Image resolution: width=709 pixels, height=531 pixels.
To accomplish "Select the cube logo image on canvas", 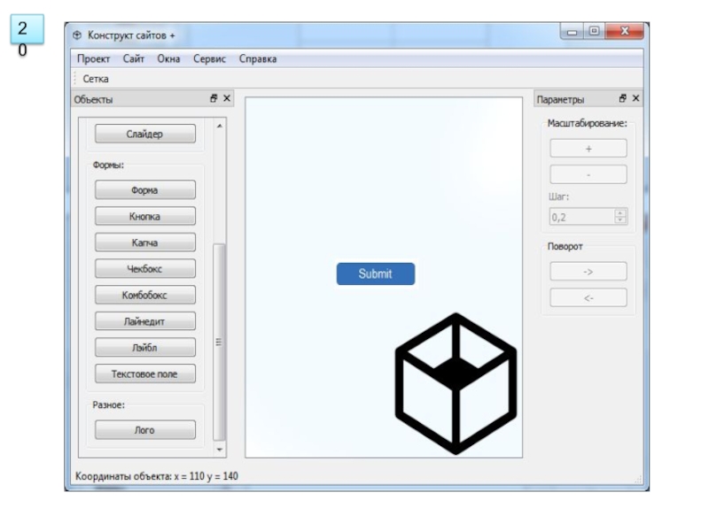I will pos(456,384).
